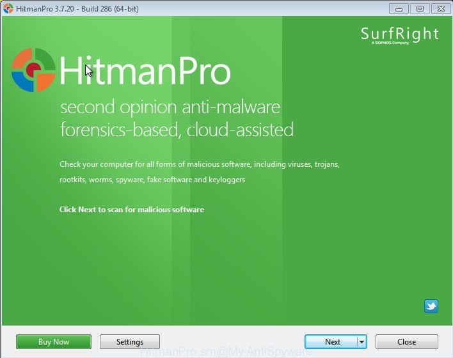453x358 pixels.
Task: Click the SurfRight Sophos company logo
Action: (x=400, y=36)
